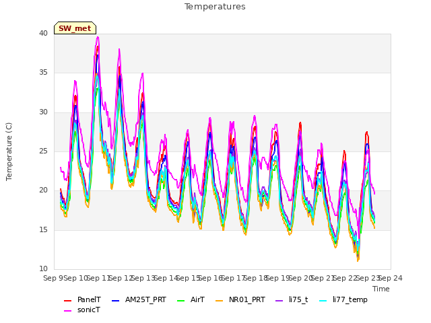Toggle NR01_PRT legend label
Viewport: 431px width, 323px height.
tap(247, 299)
